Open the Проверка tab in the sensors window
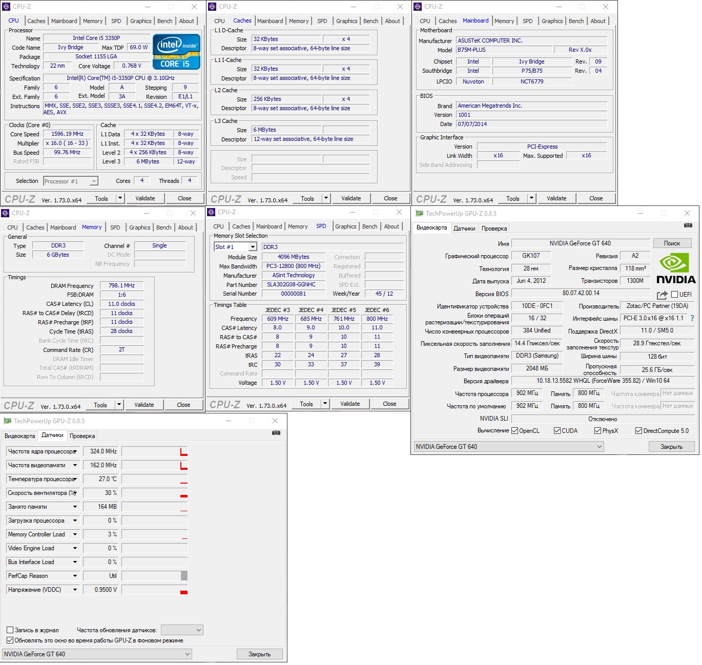 click(82, 436)
